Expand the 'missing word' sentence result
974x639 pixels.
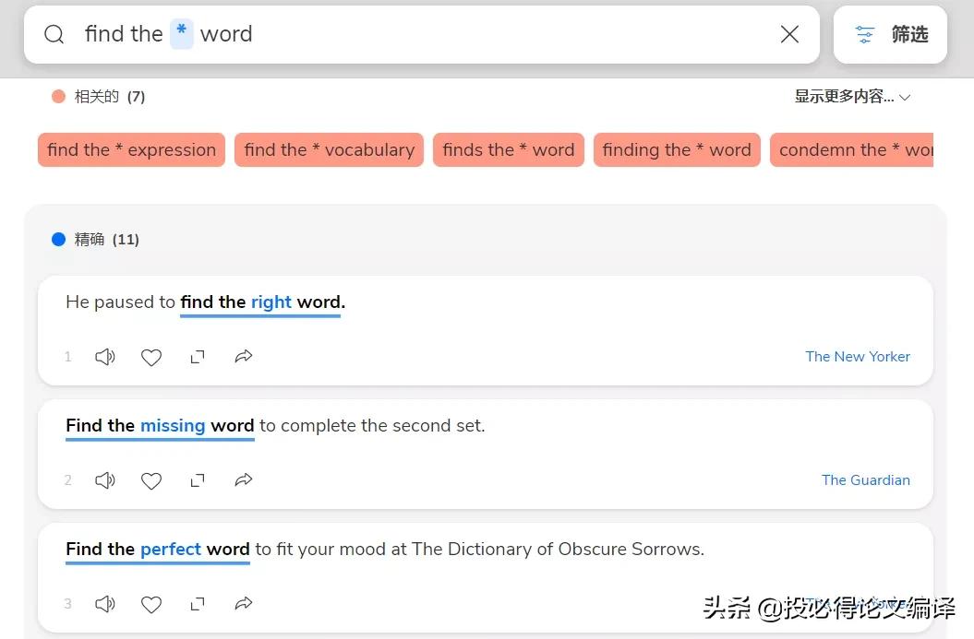tap(198, 480)
